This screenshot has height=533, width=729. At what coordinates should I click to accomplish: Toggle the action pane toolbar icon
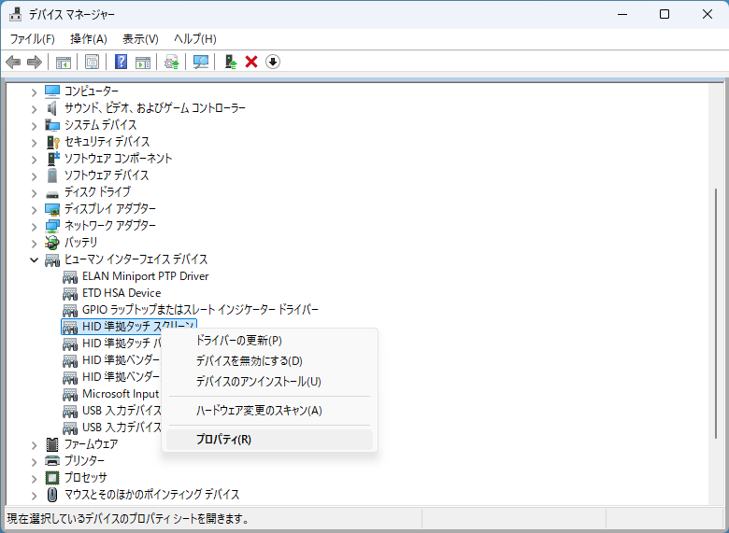point(143,62)
